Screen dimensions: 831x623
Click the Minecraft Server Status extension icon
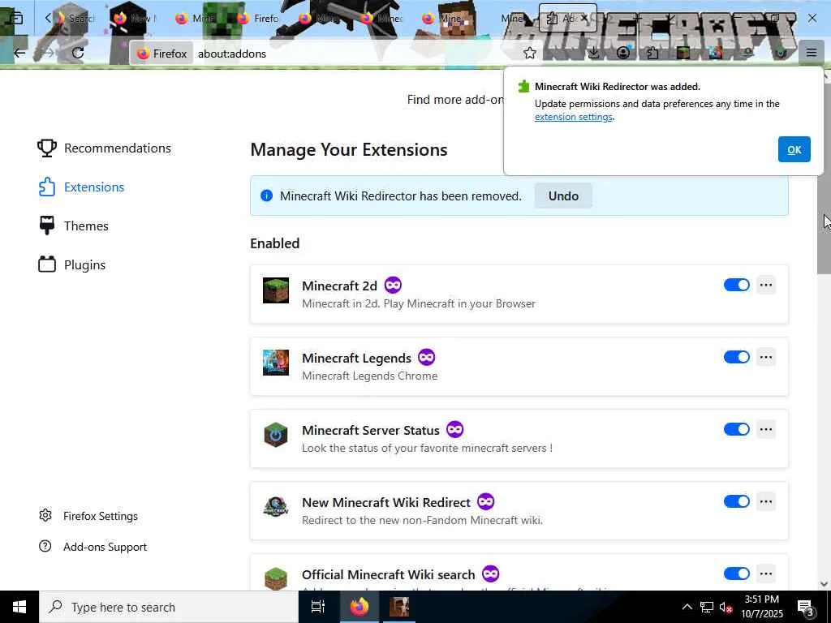(276, 435)
